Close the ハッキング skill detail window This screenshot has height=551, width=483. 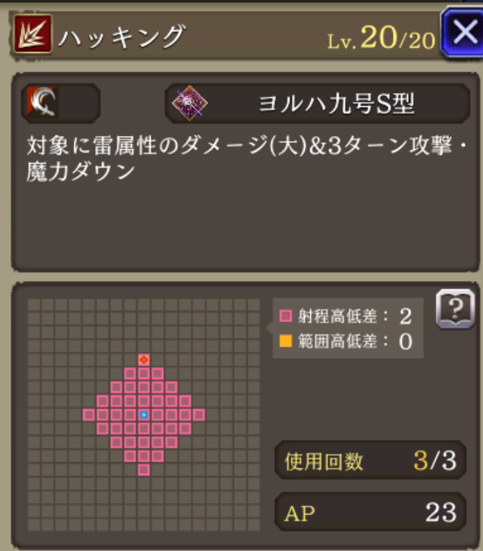point(463,33)
